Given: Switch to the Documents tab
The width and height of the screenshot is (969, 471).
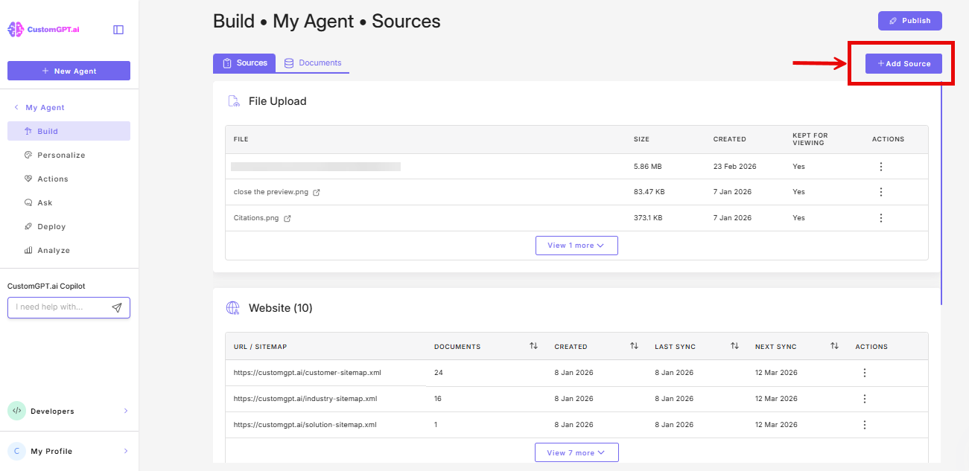Looking at the screenshot, I should pos(313,63).
